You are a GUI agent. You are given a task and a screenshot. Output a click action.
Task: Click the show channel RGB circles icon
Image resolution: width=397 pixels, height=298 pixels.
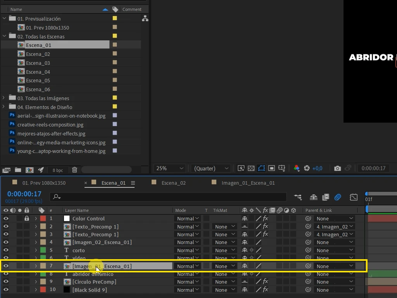click(x=297, y=168)
